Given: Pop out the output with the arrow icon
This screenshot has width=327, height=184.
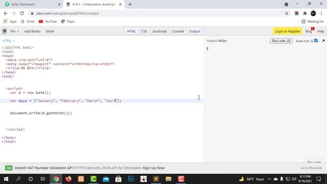Looking at the screenshot, I should point(323,41).
